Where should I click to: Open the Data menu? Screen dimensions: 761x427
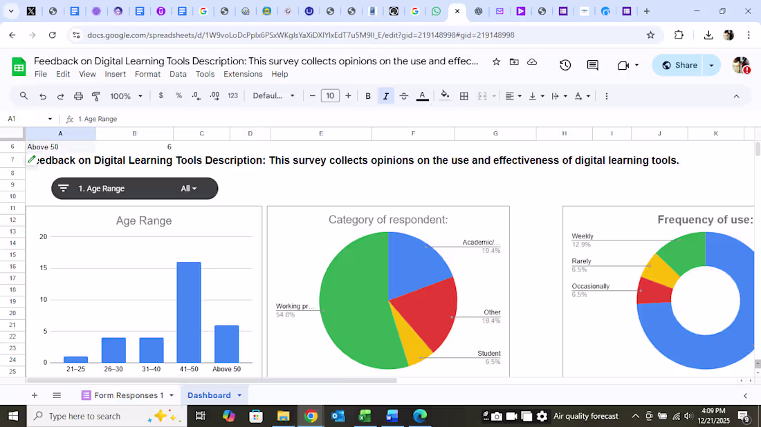pos(178,74)
